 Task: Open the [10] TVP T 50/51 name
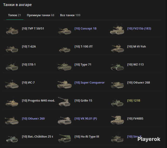coord(33,28)
